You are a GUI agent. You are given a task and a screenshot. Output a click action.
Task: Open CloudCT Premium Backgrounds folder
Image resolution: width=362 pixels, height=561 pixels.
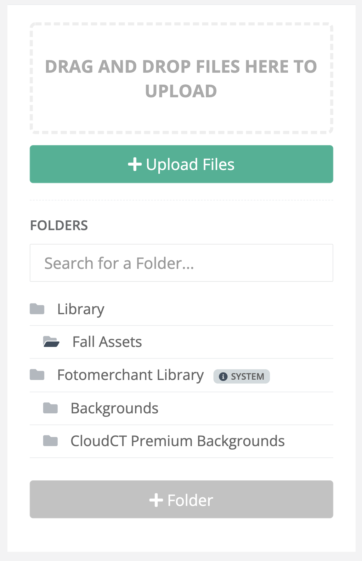click(178, 441)
